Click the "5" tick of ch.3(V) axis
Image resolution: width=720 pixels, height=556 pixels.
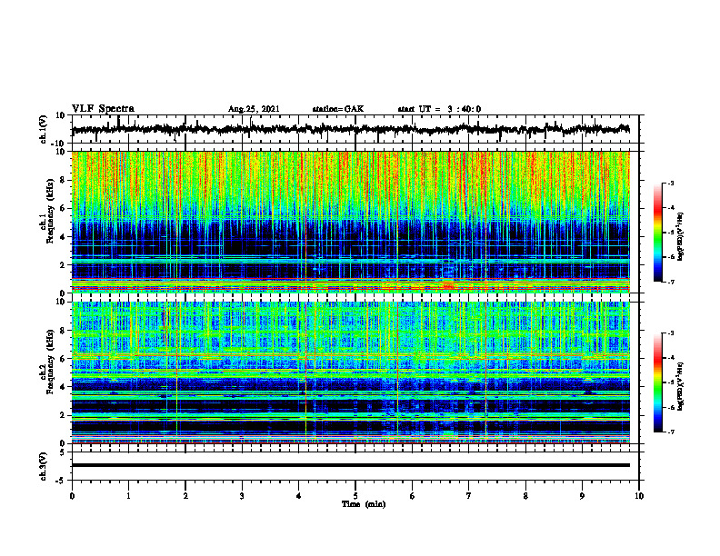pyautogui.click(x=63, y=452)
